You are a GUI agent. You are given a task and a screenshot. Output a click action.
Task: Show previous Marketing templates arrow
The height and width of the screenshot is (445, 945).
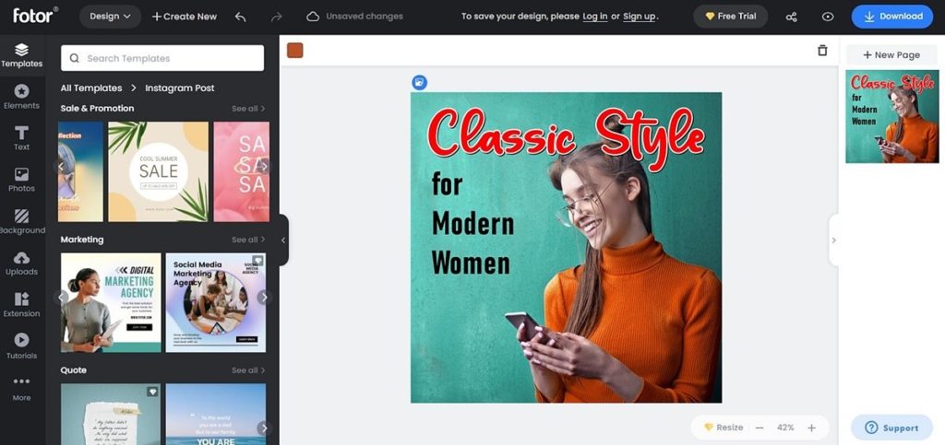(60, 297)
